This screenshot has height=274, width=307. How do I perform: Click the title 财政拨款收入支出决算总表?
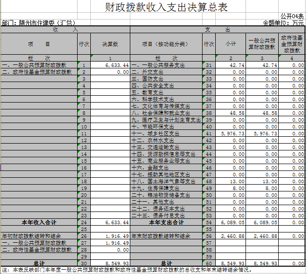pos(167,7)
